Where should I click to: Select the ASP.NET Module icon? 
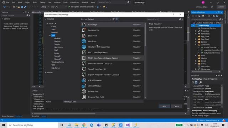pos(84,86)
